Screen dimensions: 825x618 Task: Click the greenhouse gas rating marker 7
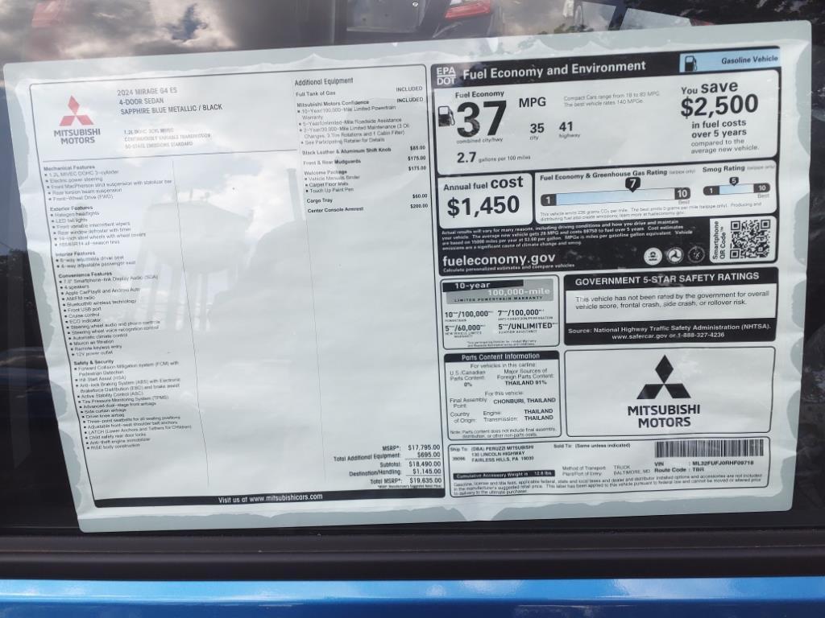tap(632, 185)
